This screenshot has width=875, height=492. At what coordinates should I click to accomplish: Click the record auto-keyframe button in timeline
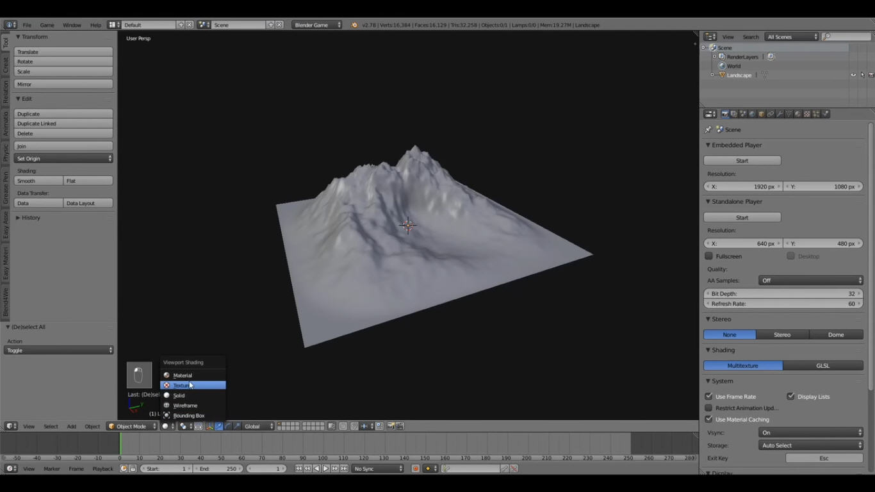coord(416,469)
